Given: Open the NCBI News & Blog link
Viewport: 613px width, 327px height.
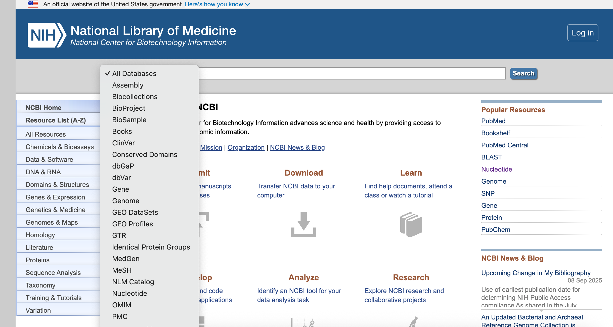Looking at the screenshot, I should click(297, 147).
